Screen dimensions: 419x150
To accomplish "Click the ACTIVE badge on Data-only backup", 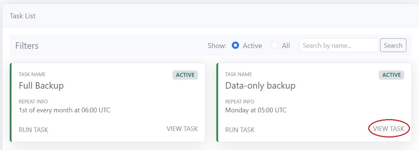I will tap(391, 75).
